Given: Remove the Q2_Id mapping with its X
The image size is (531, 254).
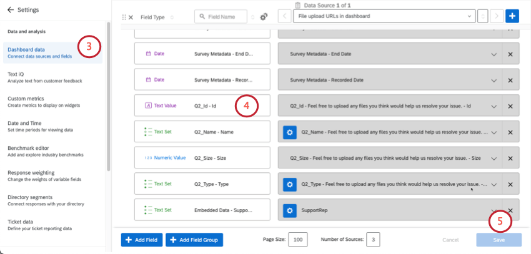Looking at the screenshot, I should [x=510, y=106].
